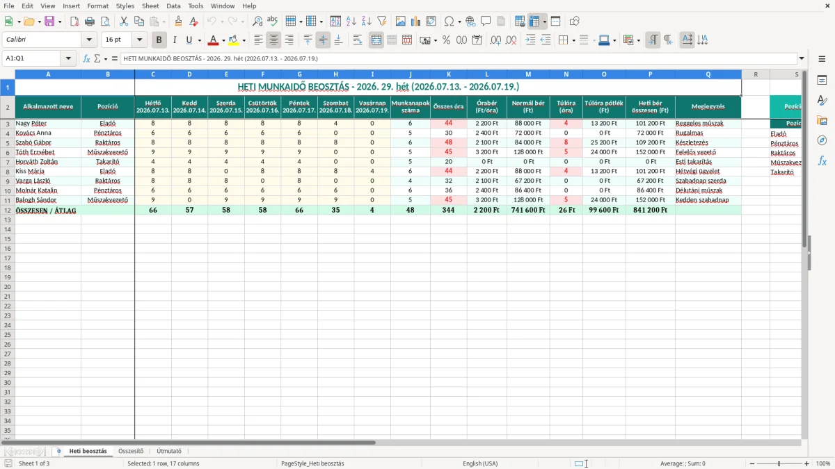Open the font size dropdown
This screenshot has width=835, height=469.
pos(139,40)
